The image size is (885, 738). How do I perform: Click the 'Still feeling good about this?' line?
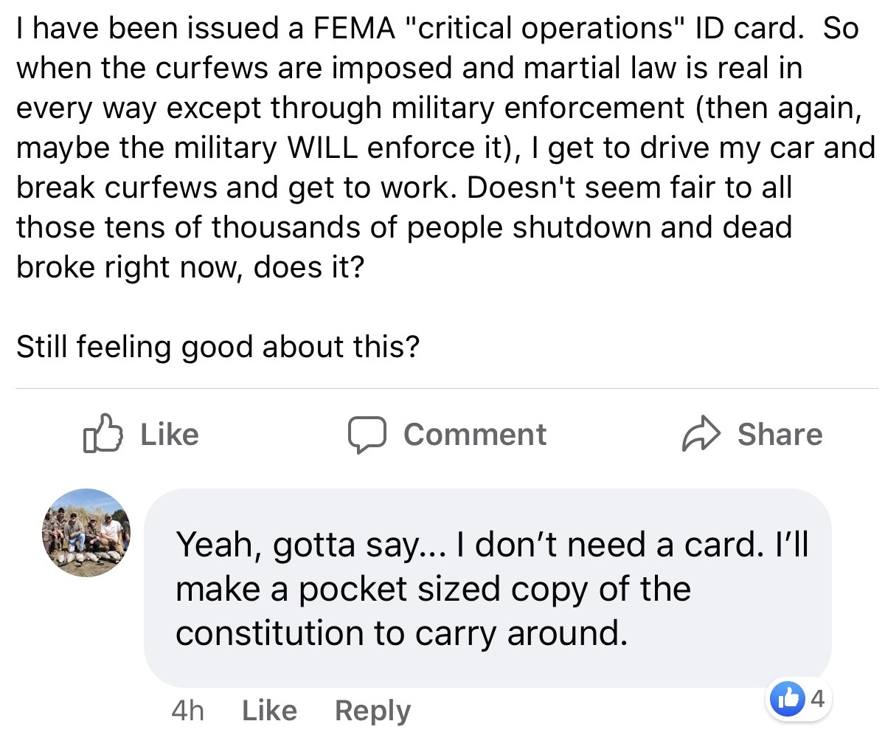(x=218, y=346)
